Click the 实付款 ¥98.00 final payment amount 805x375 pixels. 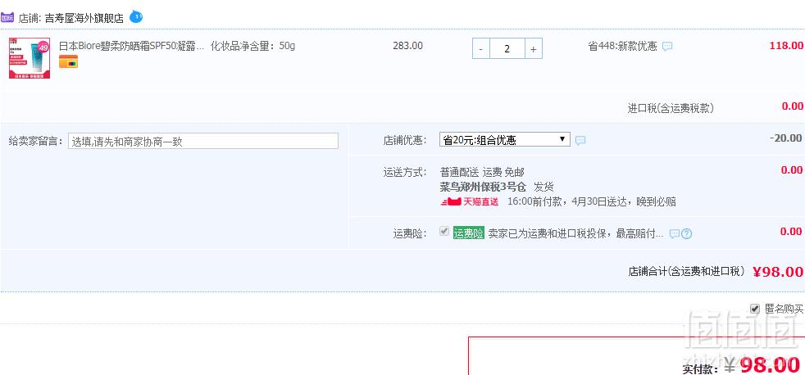(x=762, y=366)
